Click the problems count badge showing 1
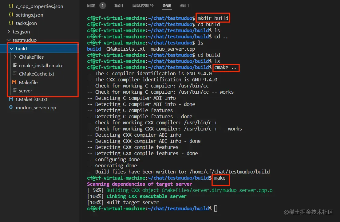The image size is (340, 222). (x=103, y=6)
